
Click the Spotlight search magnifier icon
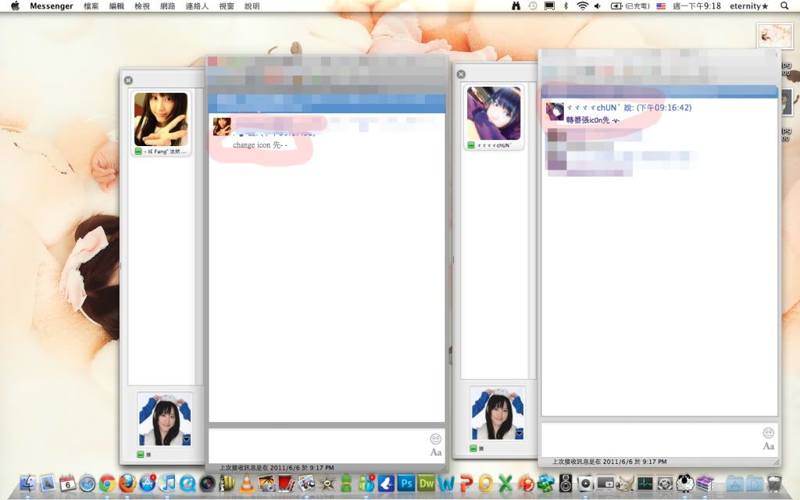point(784,6)
